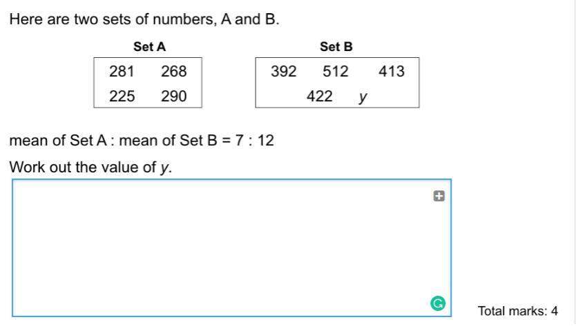576x333 pixels.
Task: Click the bold Set B heading
Action: click(336, 47)
